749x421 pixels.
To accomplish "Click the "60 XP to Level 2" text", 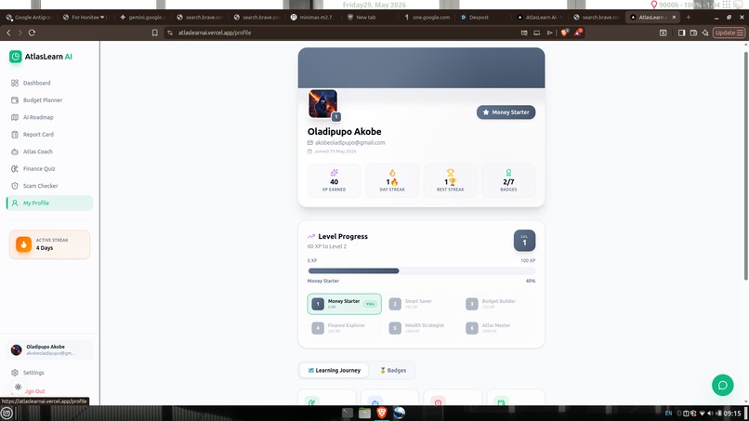I will coord(327,246).
